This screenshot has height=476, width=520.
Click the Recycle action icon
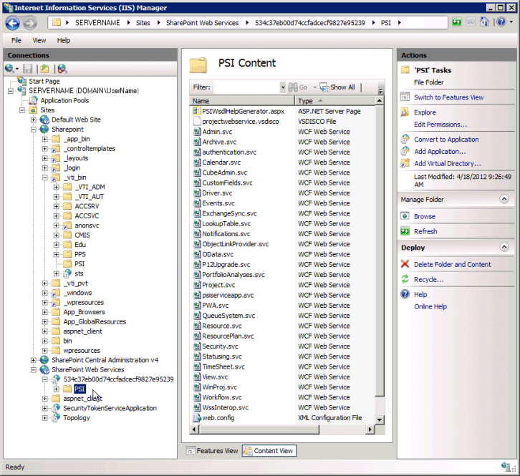[x=405, y=279]
